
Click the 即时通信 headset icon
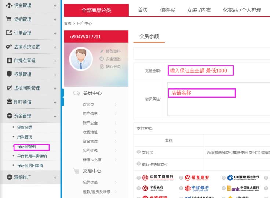pyautogui.click(x=9, y=101)
